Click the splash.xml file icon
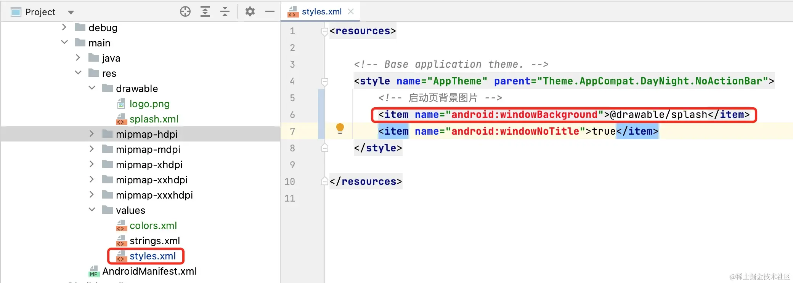This screenshot has height=283, width=793. click(x=121, y=119)
